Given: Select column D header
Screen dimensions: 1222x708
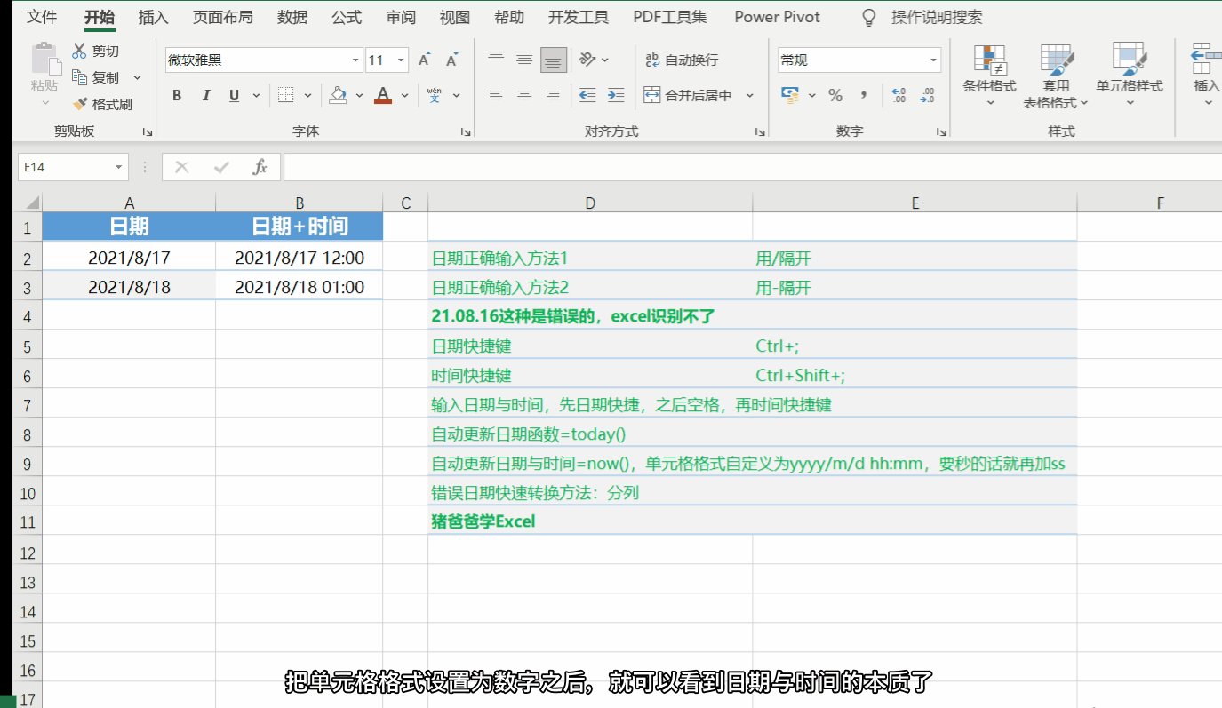Looking at the screenshot, I should point(590,203).
